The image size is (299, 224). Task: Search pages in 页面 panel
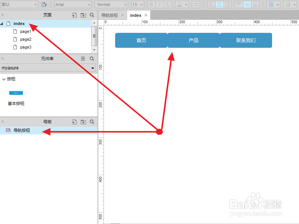tap(92, 15)
